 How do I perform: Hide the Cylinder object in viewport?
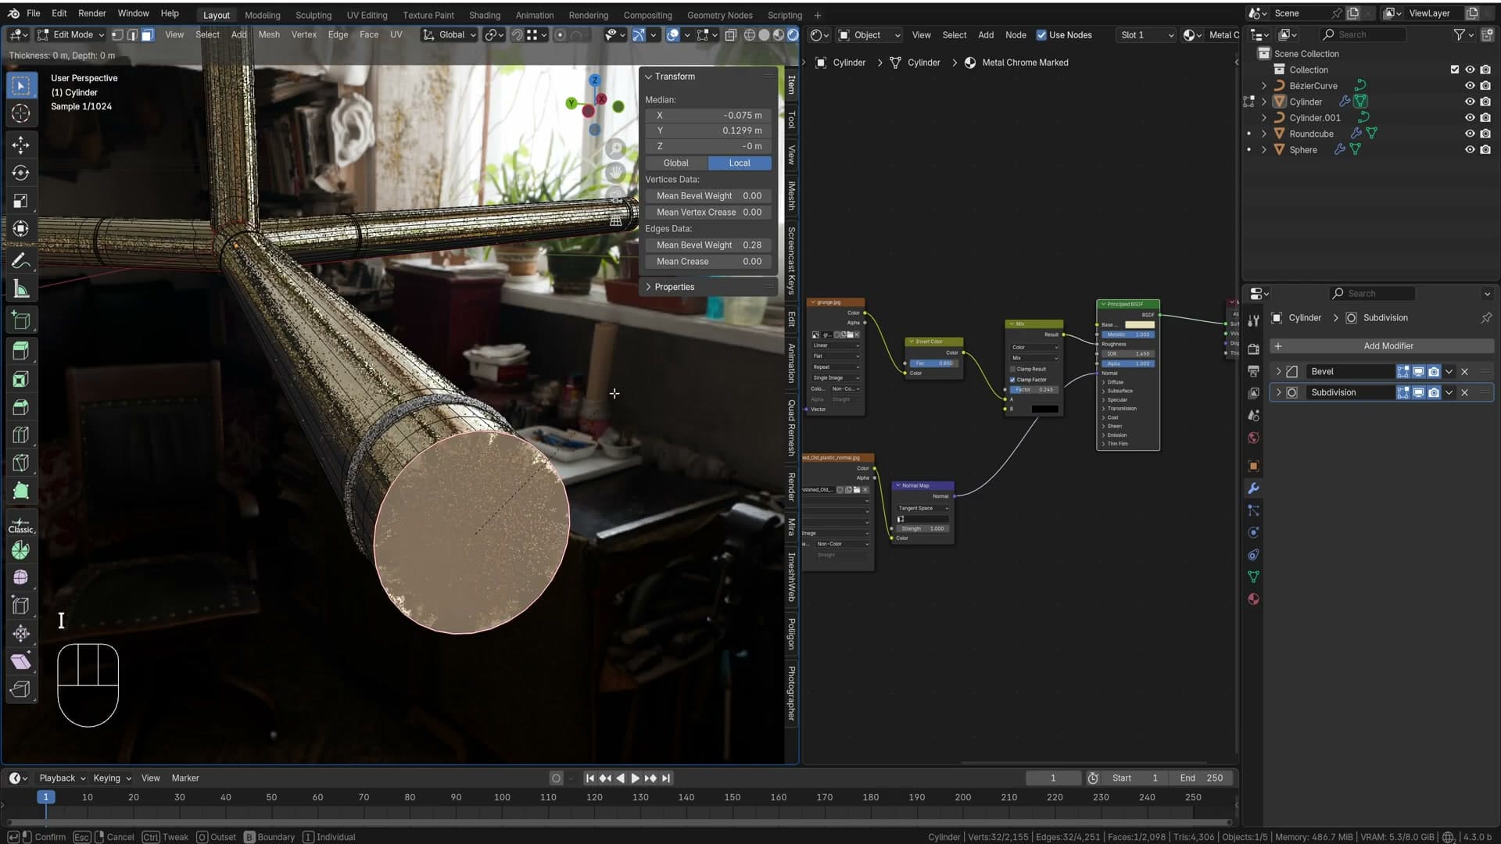[1470, 102]
